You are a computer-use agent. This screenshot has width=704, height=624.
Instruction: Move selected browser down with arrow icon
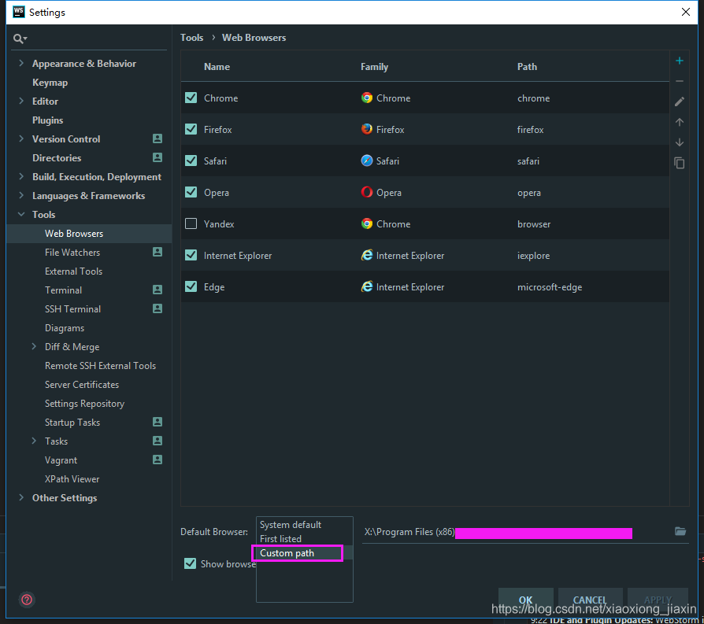[x=680, y=142]
